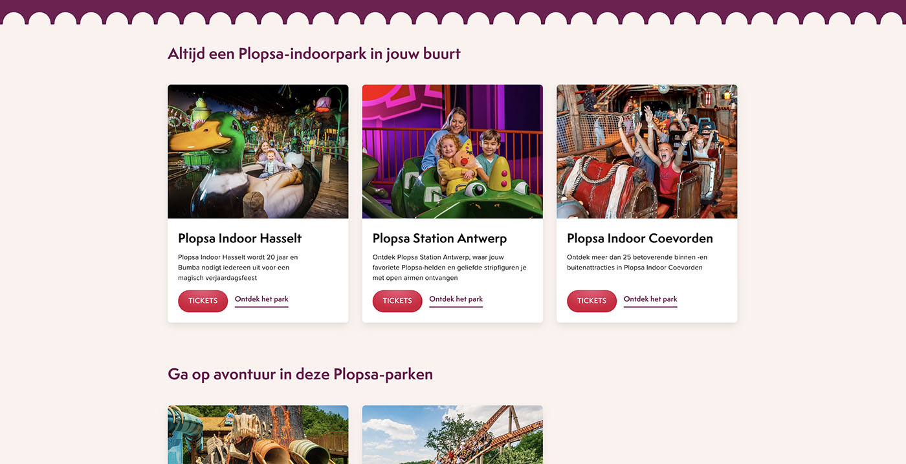Open the orange roller coaster park image

point(452,434)
